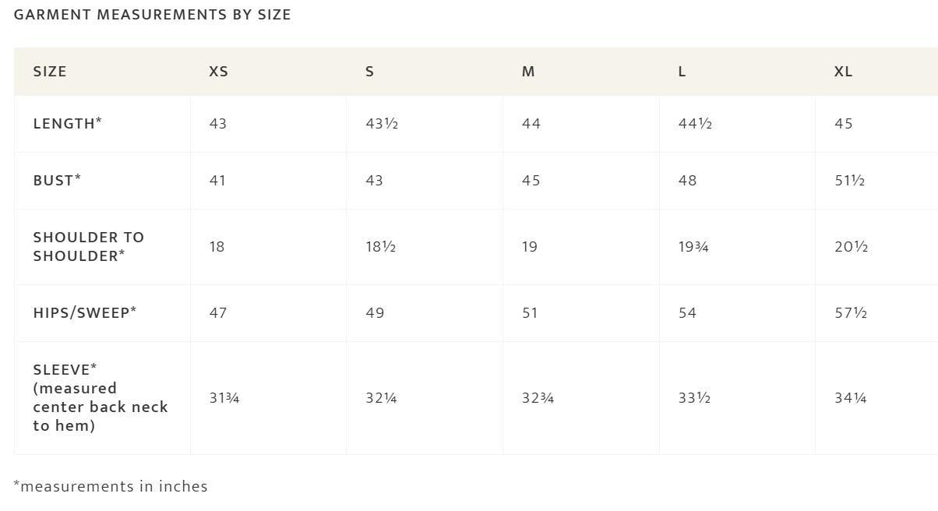The height and width of the screenshot is (511, 938).
Task: Click the measurements in inches footnote
Action: pyautogui.click(x=111, y=487)
